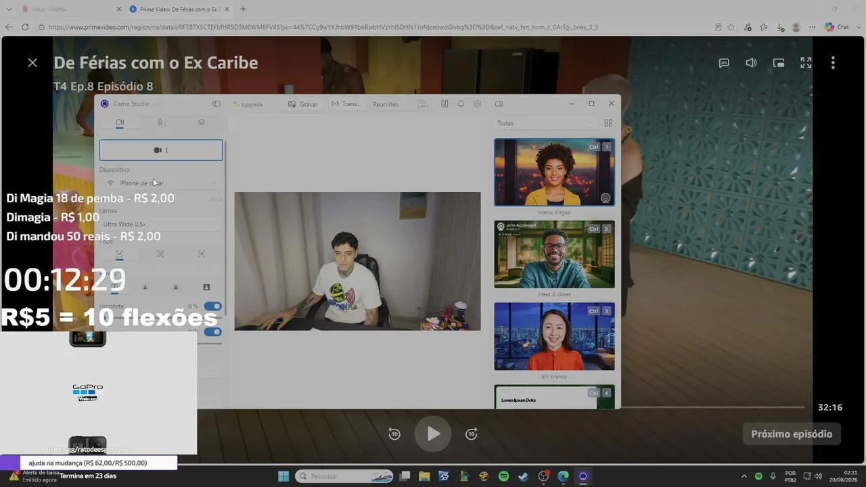The height and width of the screenshot is (487, 866).
Task: Open Camo Studio from the taskbar
Action: pyautogui.click(x=583, y=476)
